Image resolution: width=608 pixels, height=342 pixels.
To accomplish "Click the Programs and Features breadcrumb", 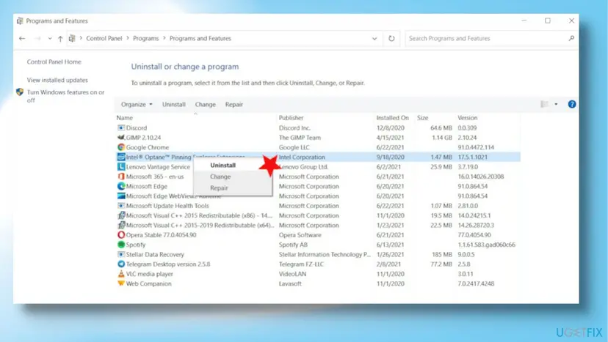I will tap(200, 38).
